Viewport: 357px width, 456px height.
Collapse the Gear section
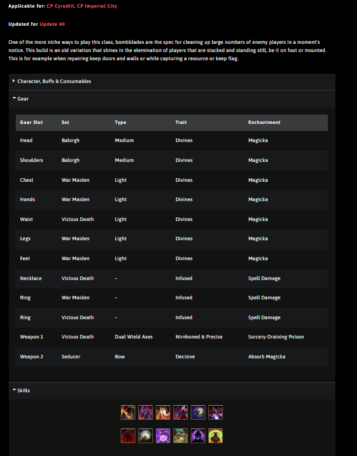click(x=23, y=99)
